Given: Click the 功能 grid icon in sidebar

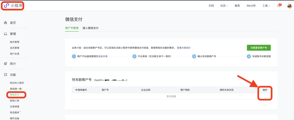Looking at the screenshot, I should pyautogui.click(x=5, y=75).
